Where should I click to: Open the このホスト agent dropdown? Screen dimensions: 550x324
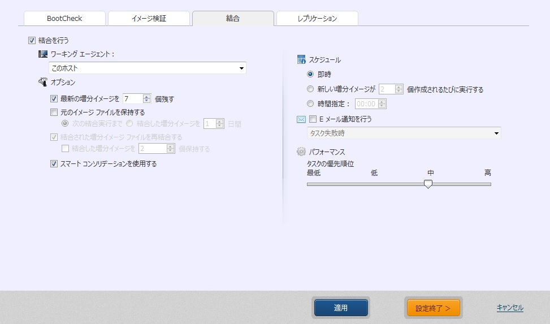pos(148,68)
